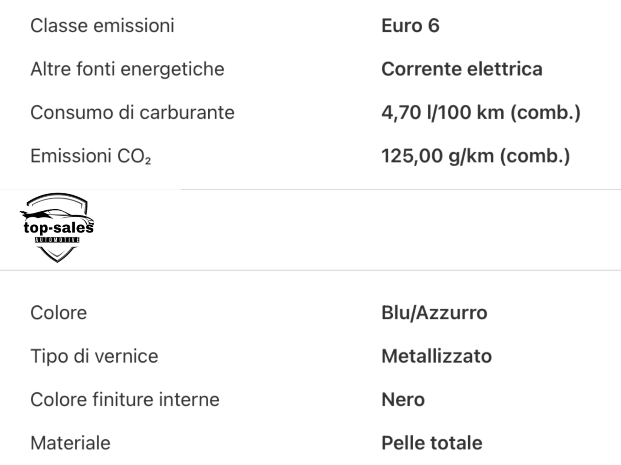Image resolution: width=621 pixels, height=465 pixels.
Task: Click the AUTOMOTIVE banner in the logo
Action: (x=57, y=240)
